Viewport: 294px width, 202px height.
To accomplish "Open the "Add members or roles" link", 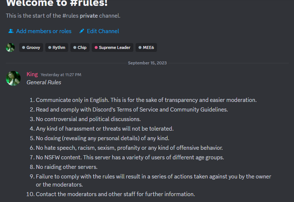I will pos(44,31).
